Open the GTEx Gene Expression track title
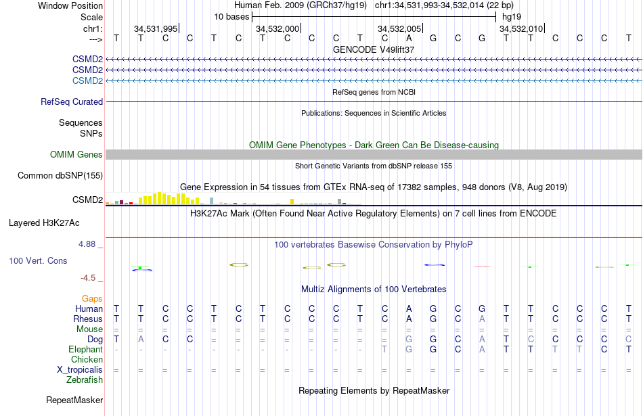This screenshot has height=416, width=643. tap(374, 187)
